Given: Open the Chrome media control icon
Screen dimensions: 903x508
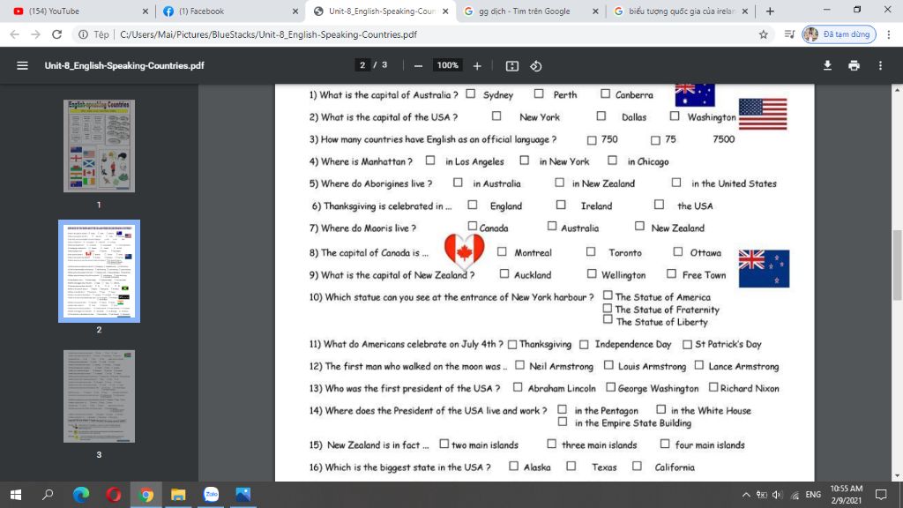Looking at the screenshot, I should point(789,34).
